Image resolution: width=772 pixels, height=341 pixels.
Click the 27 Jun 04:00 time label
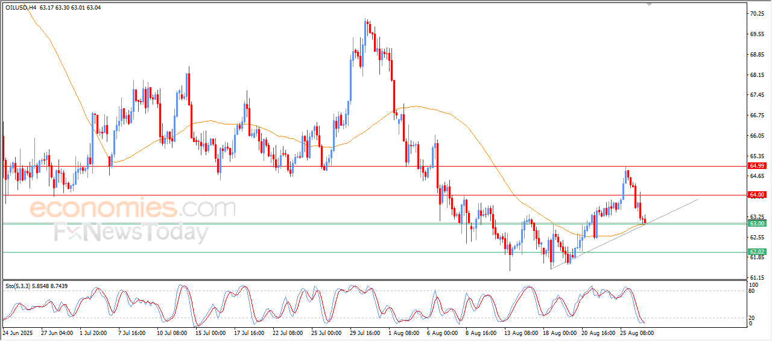point(56,332)
